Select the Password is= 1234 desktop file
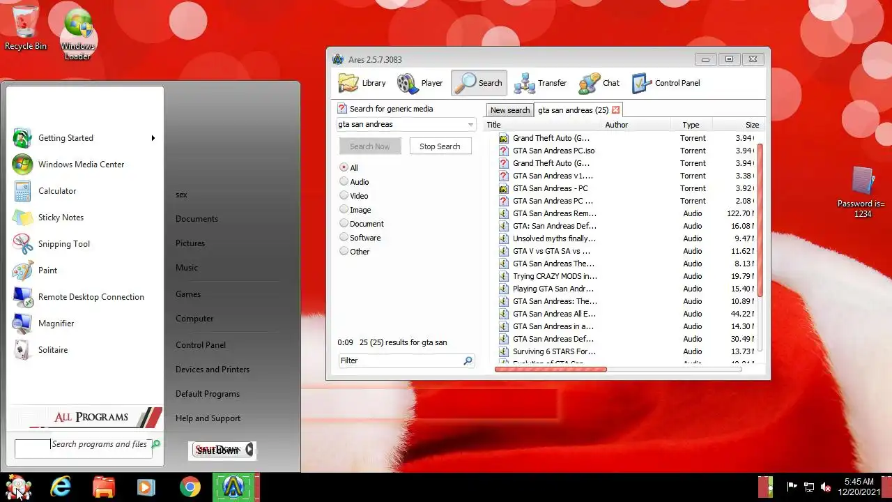The width and height of the screenshot is (892, 502). [863, 192]
